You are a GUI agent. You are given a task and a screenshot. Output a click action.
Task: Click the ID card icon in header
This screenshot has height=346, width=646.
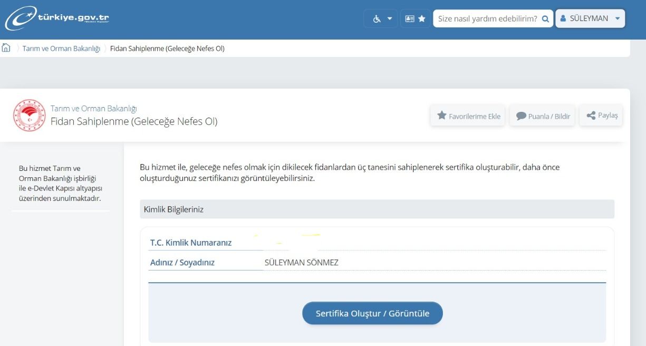[x=410, y=18]
